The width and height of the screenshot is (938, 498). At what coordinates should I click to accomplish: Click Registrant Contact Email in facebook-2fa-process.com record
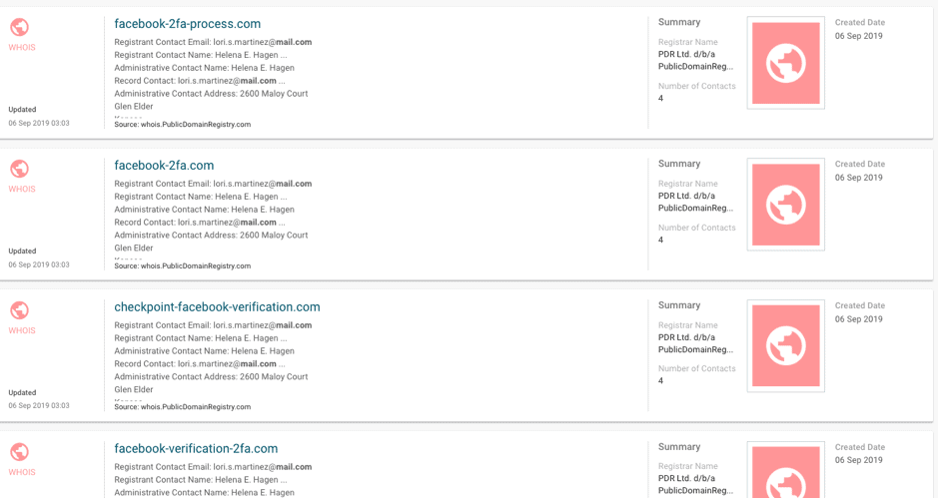[213, 43]
